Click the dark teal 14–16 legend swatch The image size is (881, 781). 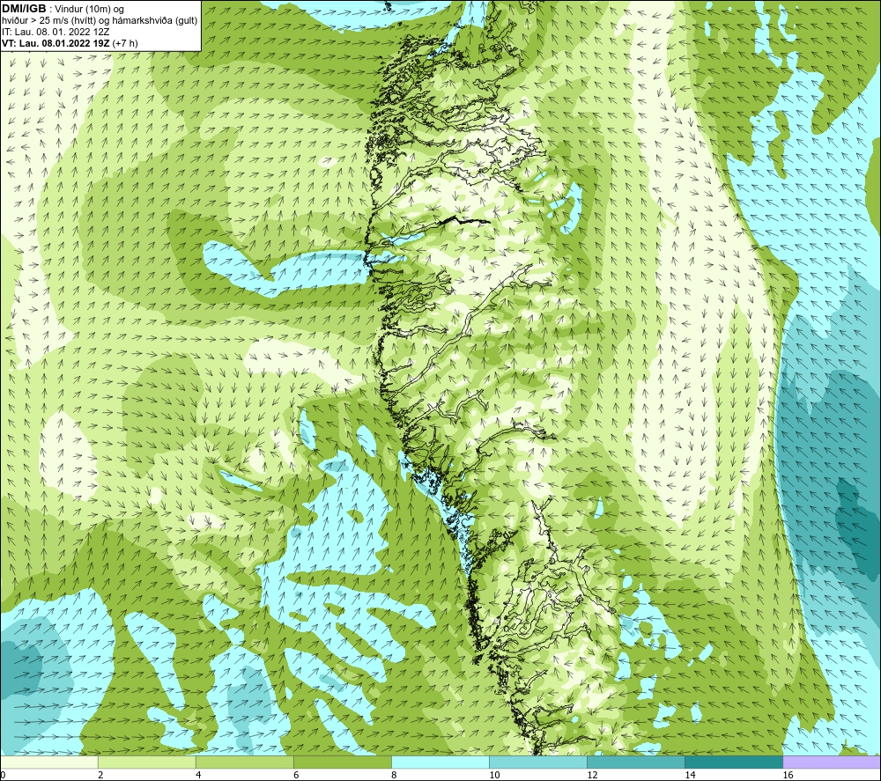pos(734,762)
